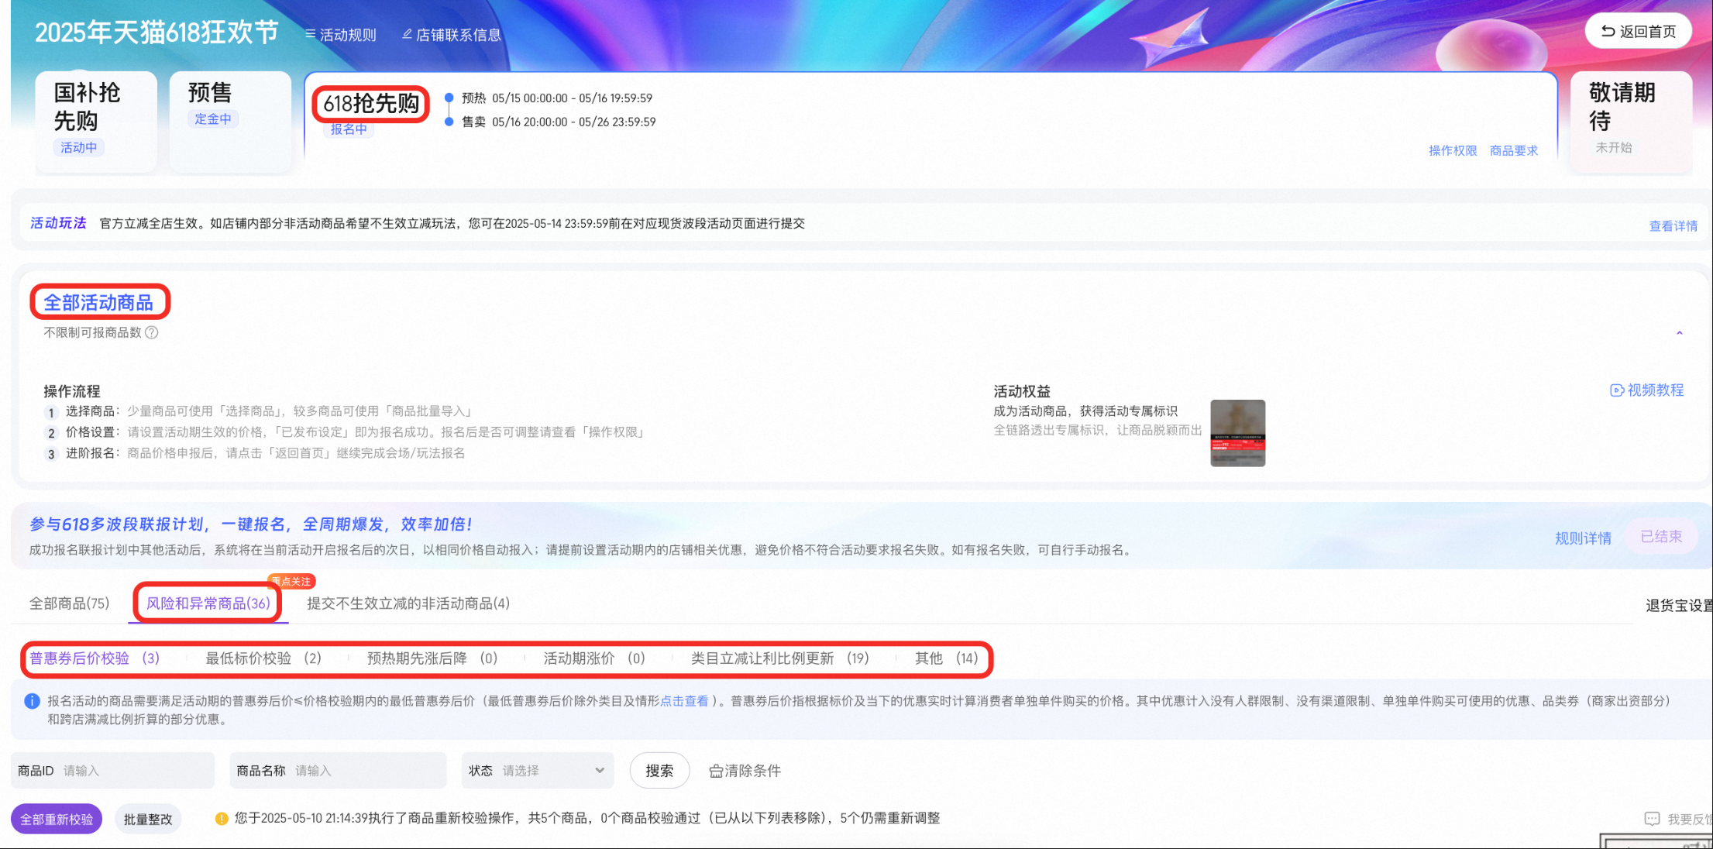Open 活动规则 activity rules
This screenshot has width=1713, height=849.
[341, 35]
